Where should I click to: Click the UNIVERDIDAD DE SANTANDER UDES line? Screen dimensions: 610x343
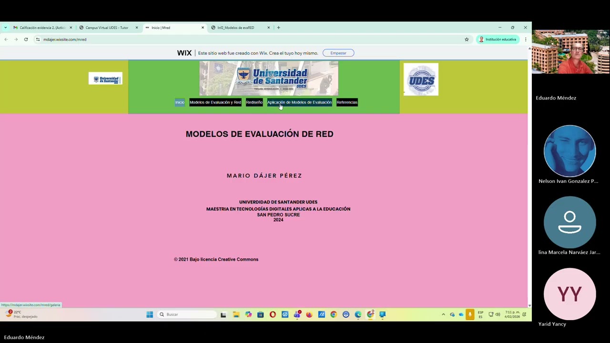[x=278, y=202]
